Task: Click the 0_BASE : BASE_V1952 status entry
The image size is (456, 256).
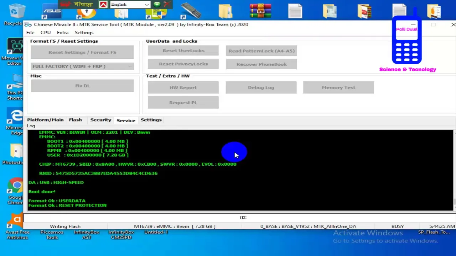Action: coord(308,226)
